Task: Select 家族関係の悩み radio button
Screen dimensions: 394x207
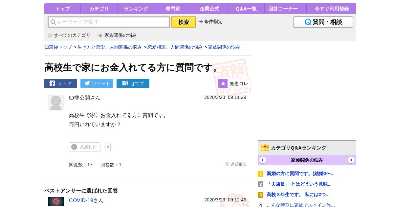Action: (100, 35)
